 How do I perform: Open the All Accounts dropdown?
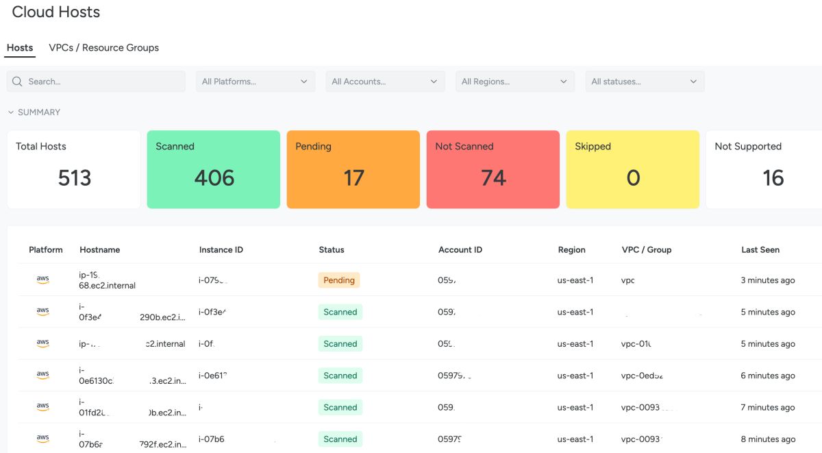pos(385,82)
